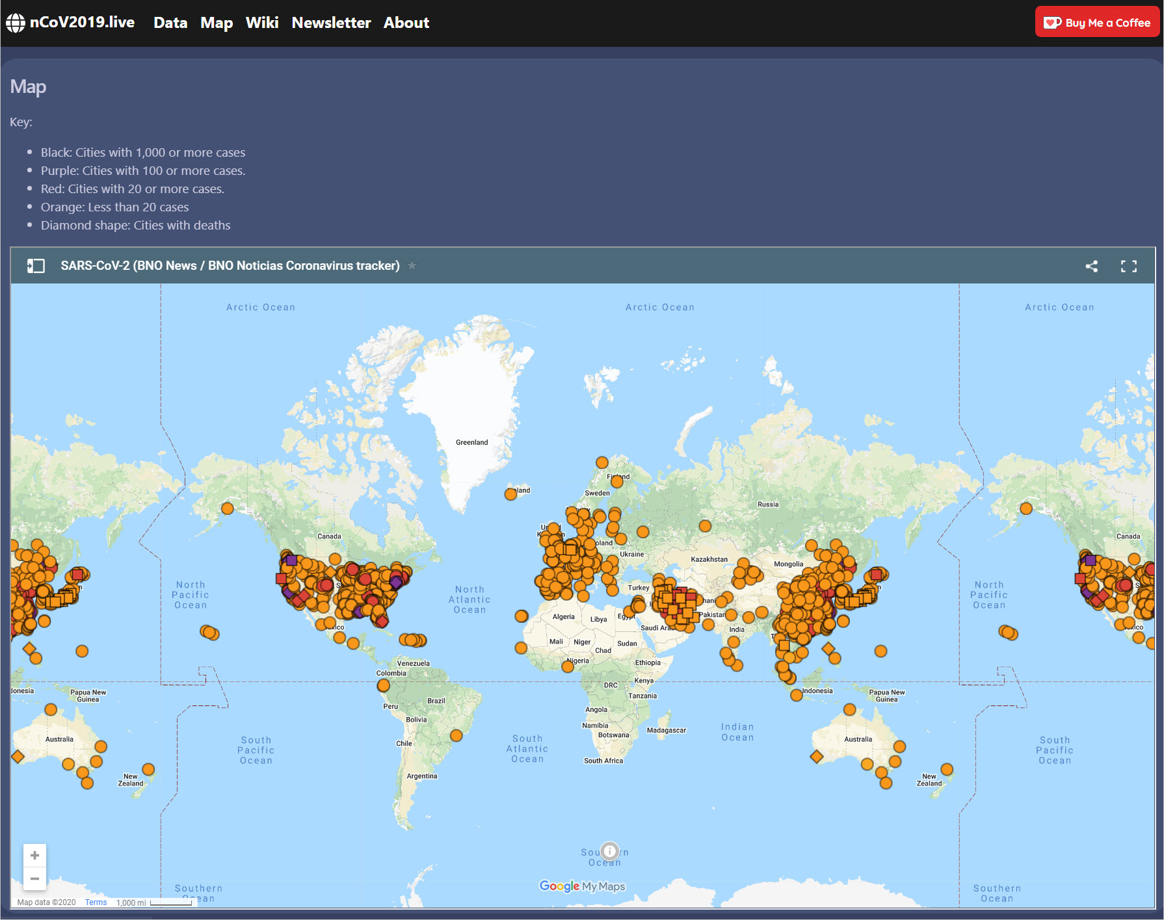The height and width of the screenshot is (920, 1164).
Task: Open the map Terms link
Action: [96, 902]
